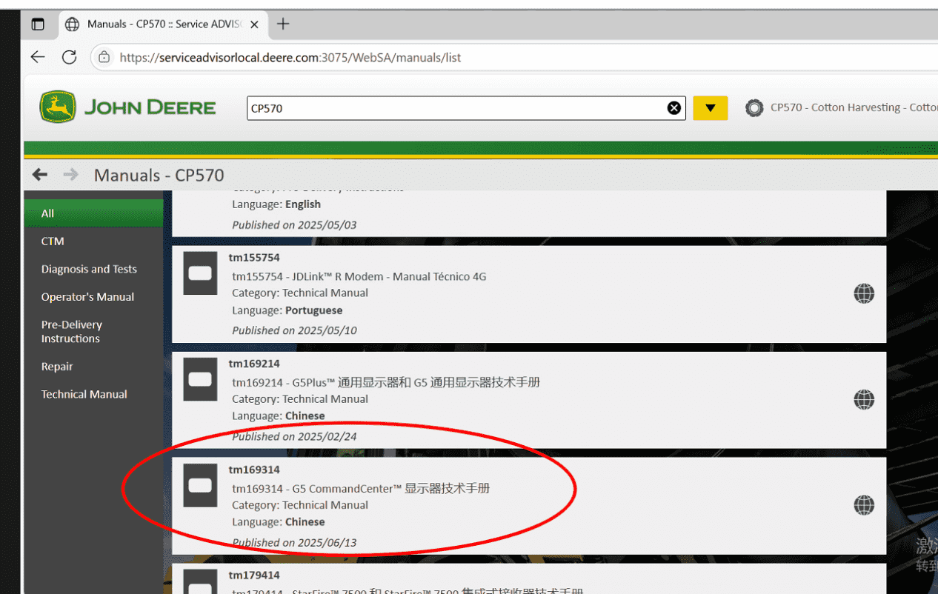Click Published on 2025/05/03 text
The image size is (938, 594).
coord(294,224)
